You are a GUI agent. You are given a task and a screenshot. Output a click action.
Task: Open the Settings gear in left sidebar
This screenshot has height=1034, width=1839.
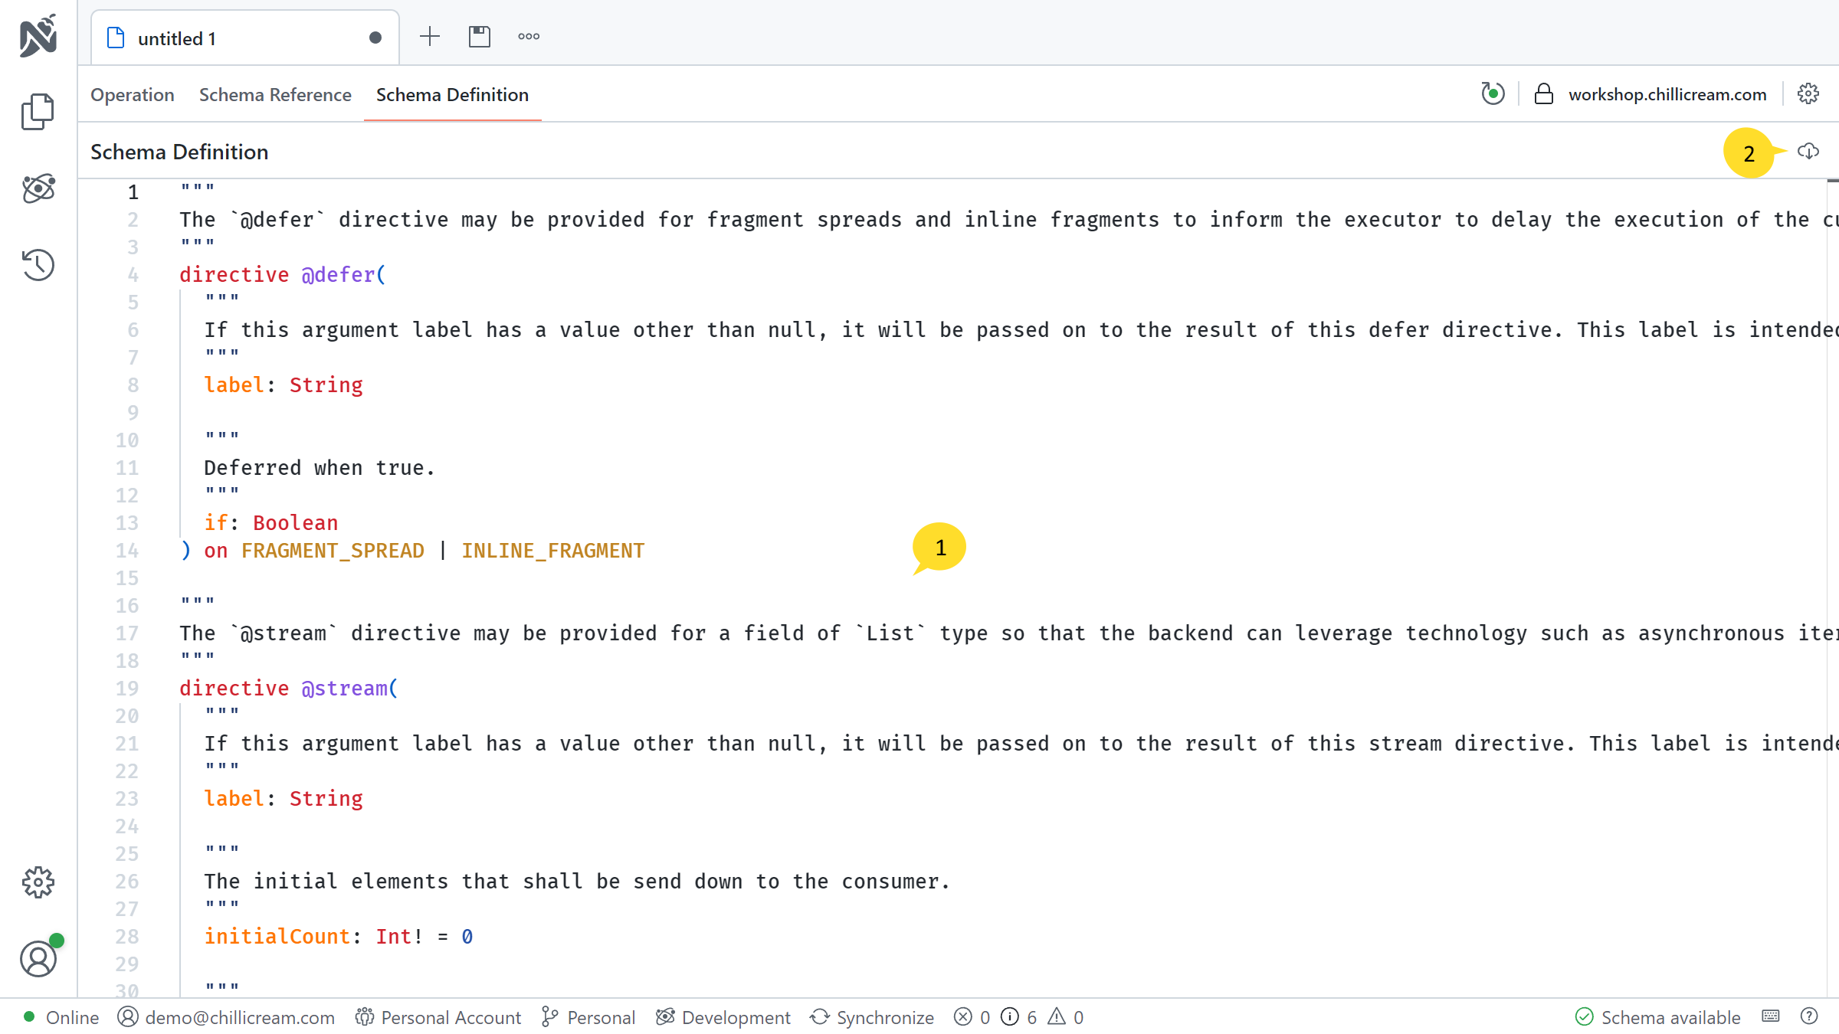(38, 882)
